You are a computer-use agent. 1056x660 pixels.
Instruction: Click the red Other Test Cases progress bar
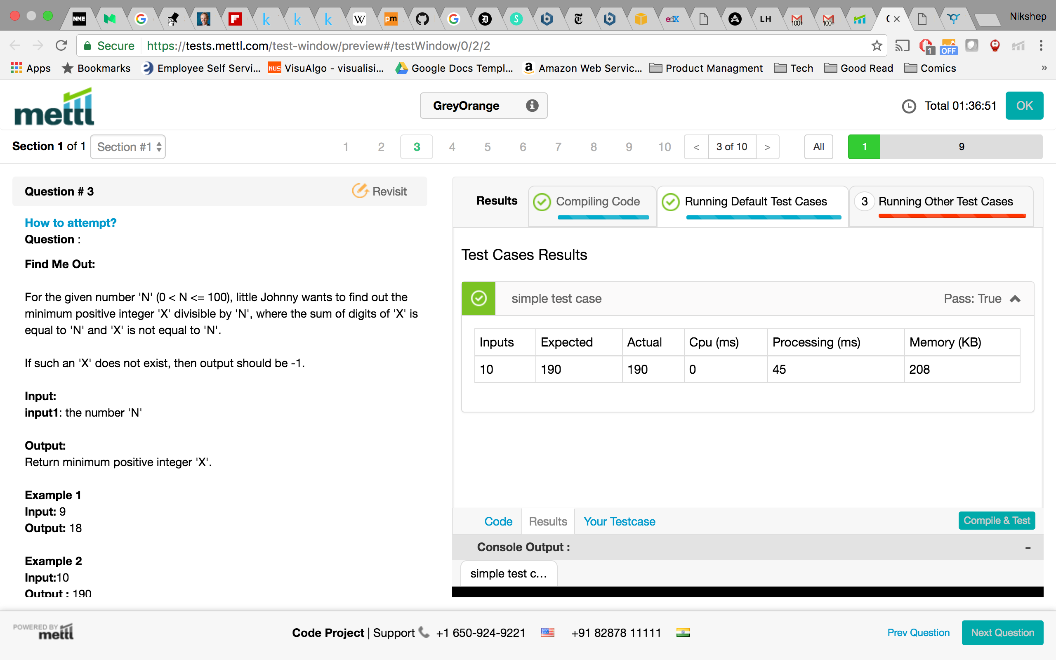tap(952, 216)
